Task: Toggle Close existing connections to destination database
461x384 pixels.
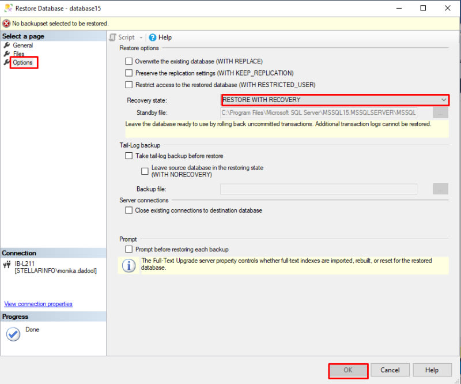Action: (x=129, y=210)
